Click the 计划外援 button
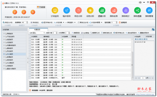157x97 pixels. pos(149,37)
